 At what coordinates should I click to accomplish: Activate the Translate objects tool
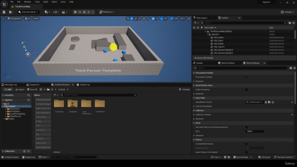(x=132, y=19)
